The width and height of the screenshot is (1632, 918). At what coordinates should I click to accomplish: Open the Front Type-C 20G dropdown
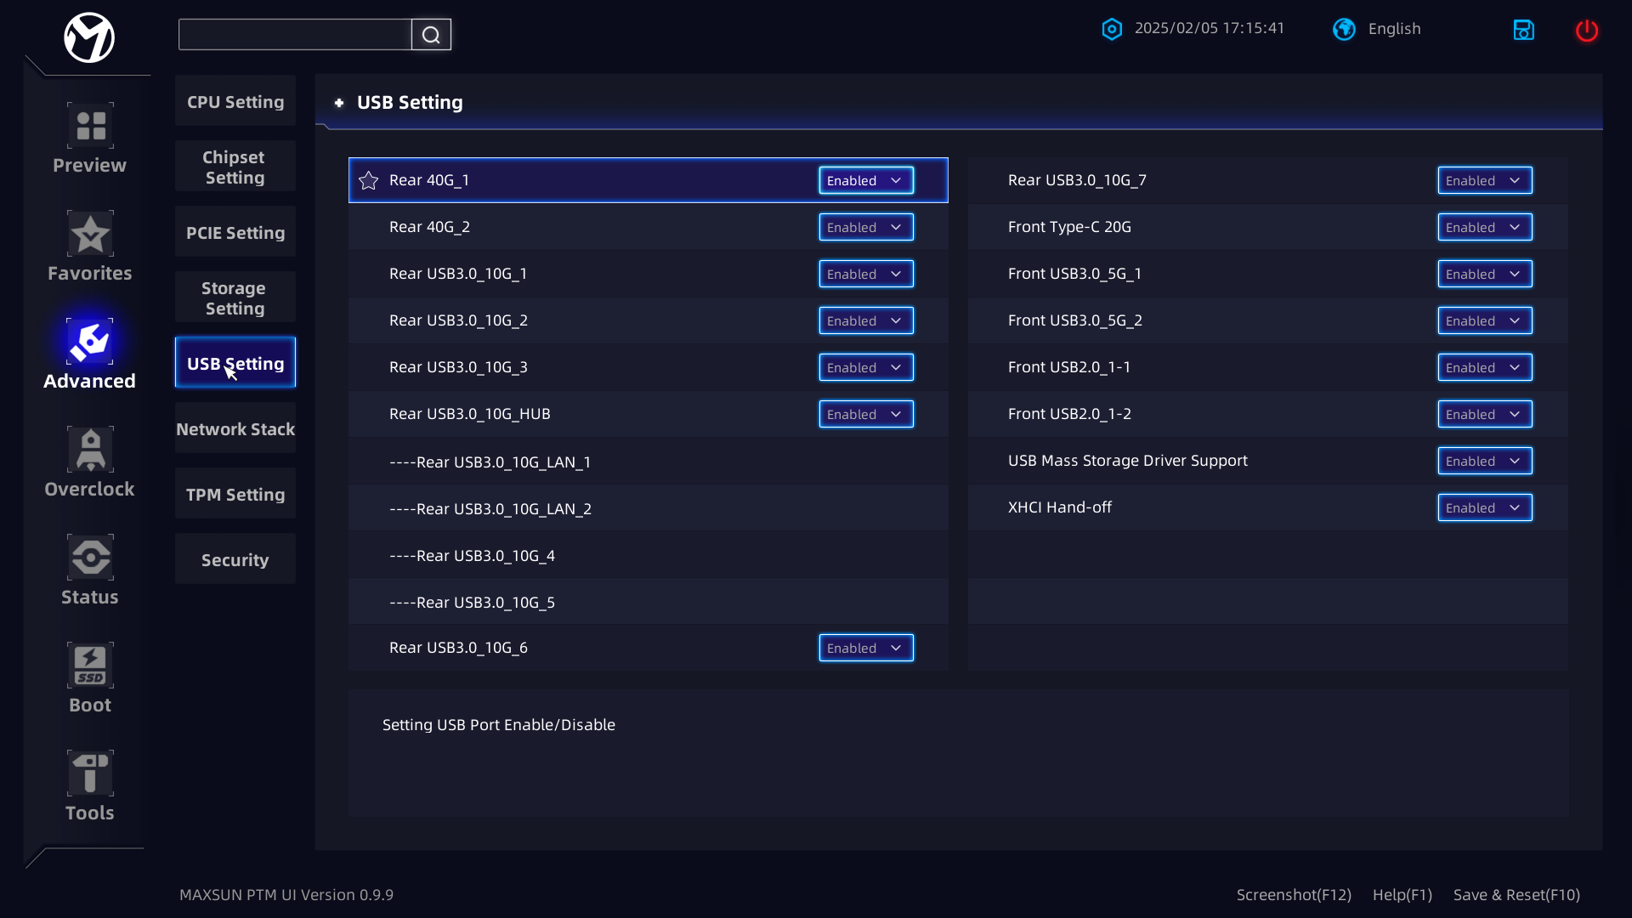1484,227
